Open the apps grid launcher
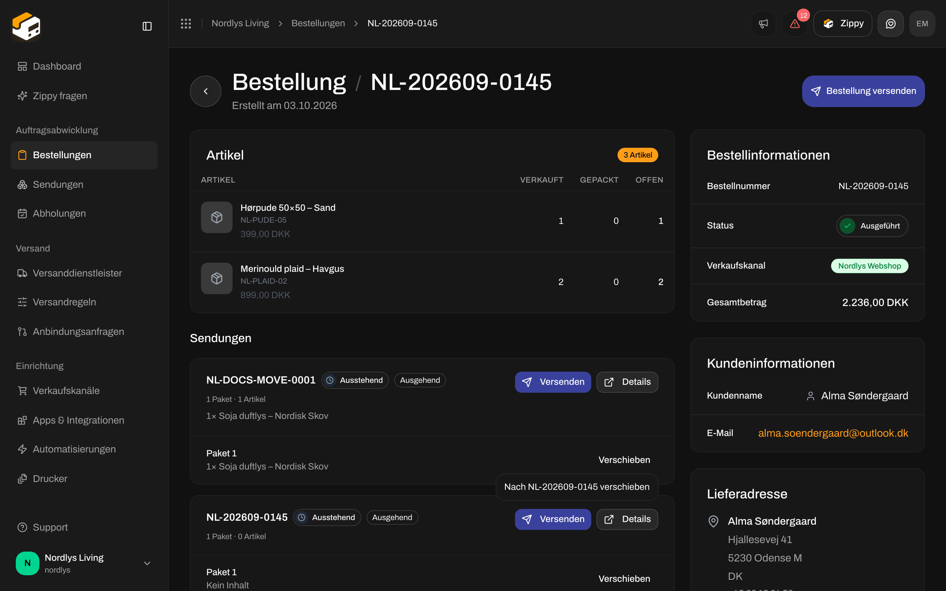Image resolution: width=946 pixels, height=591 pixels. (186, 23)
